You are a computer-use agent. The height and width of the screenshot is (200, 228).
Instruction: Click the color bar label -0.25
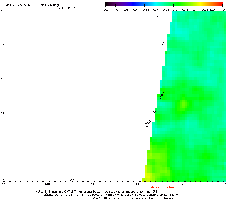pyautogui.click(x=165, y=10)
